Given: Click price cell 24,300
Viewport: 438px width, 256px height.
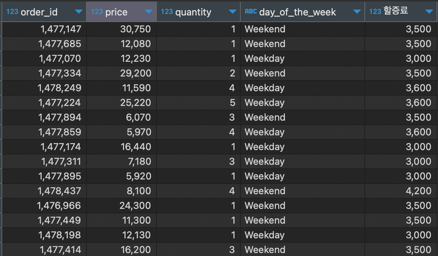Looking at the screenshot, I should (122, 206).
